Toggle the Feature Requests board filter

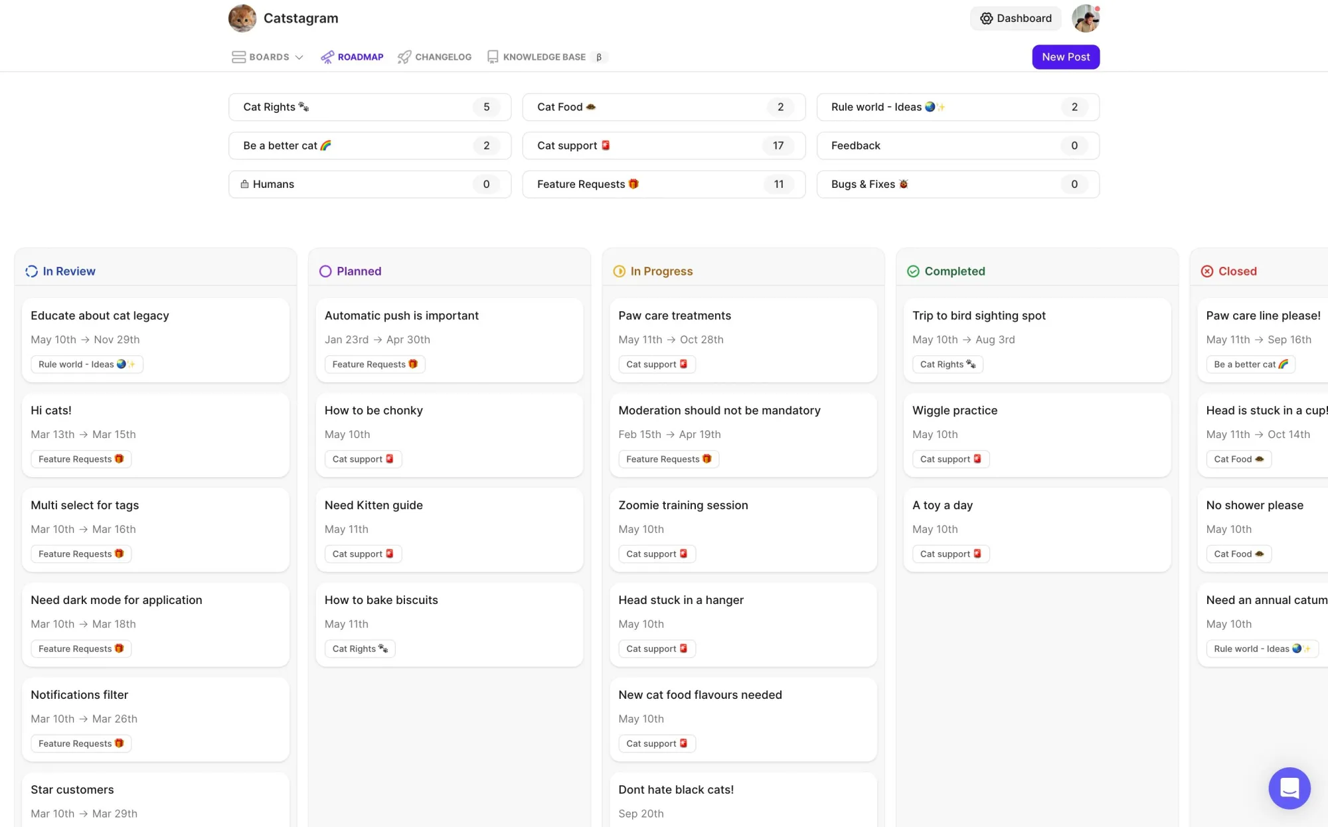point(663,184)
